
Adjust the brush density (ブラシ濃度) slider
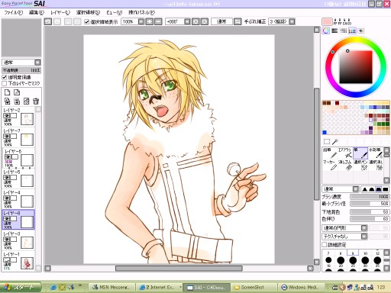370,197
